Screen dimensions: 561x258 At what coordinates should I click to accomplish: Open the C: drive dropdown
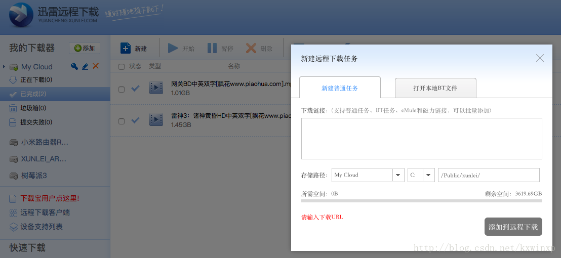pos(421,175)
